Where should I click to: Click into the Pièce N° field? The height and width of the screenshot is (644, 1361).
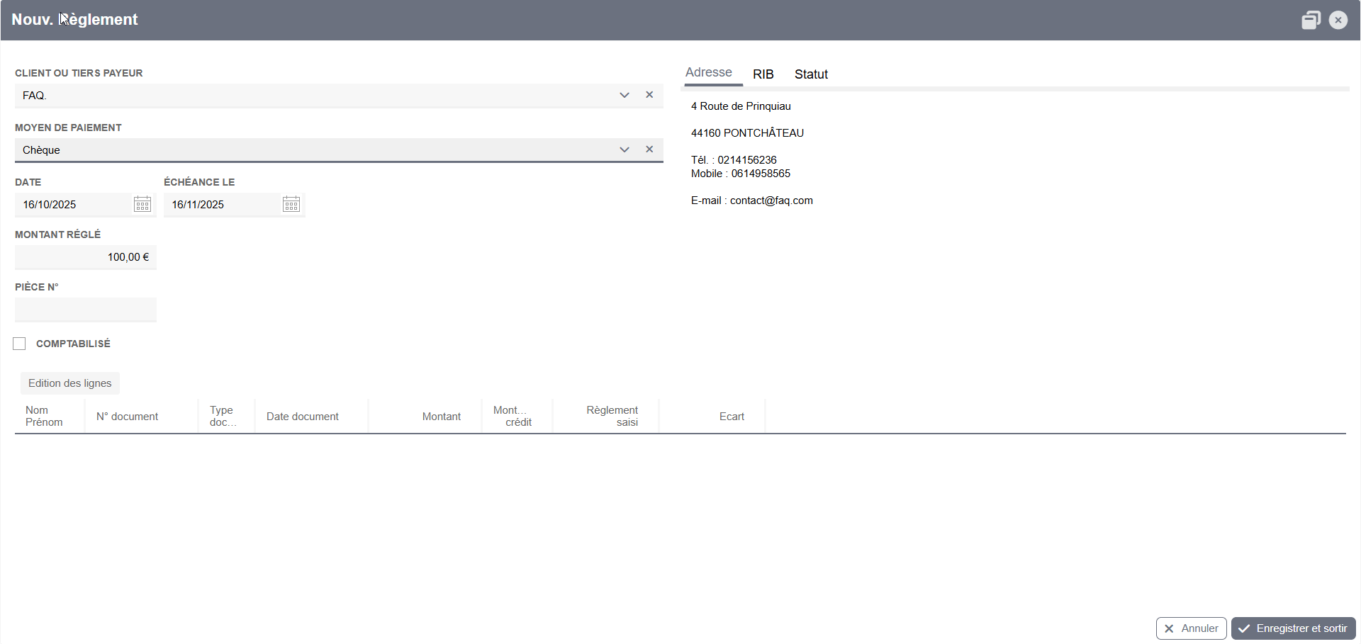point(86,310)
